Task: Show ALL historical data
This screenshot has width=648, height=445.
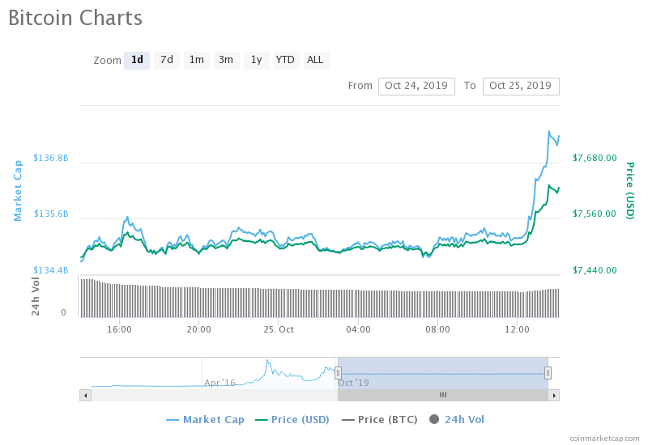Action: (x=316, y=60)
